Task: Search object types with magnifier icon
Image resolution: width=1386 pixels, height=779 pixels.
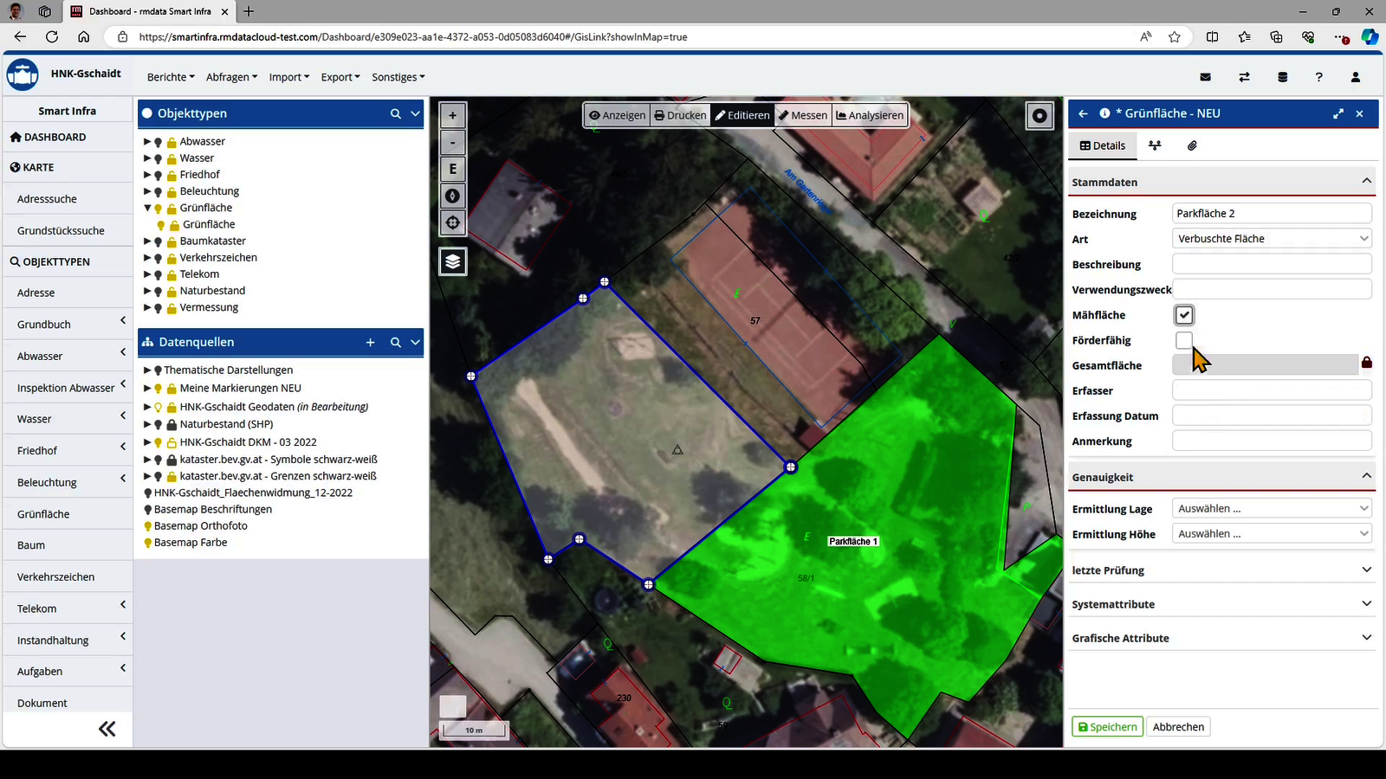Action: [395, 113]
